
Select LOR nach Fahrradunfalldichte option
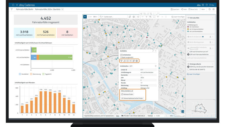pyautogui.click(x=188, y=54)
